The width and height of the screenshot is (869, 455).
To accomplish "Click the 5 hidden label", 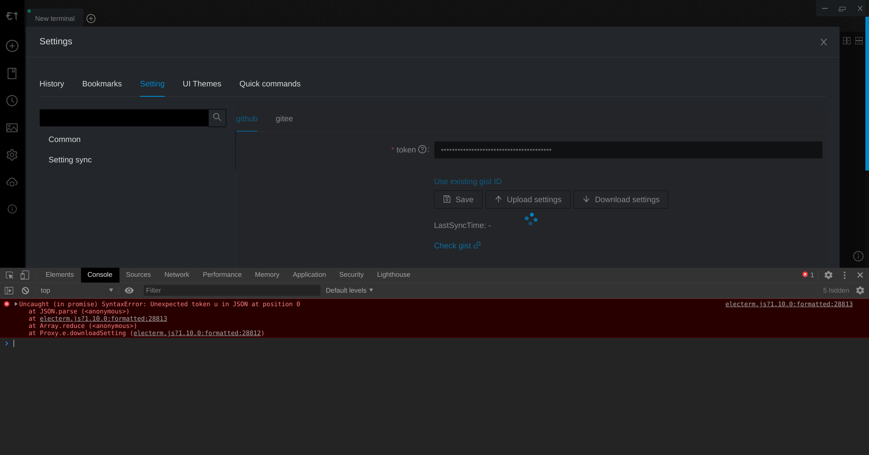I will 836,290.
